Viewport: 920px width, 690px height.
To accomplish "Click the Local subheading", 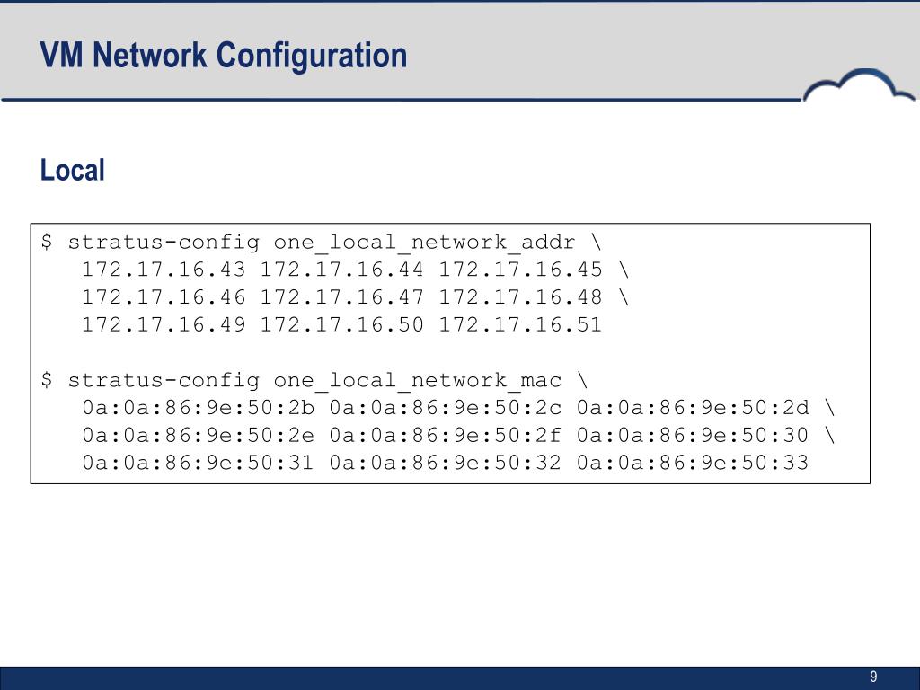I will (72, 170).
